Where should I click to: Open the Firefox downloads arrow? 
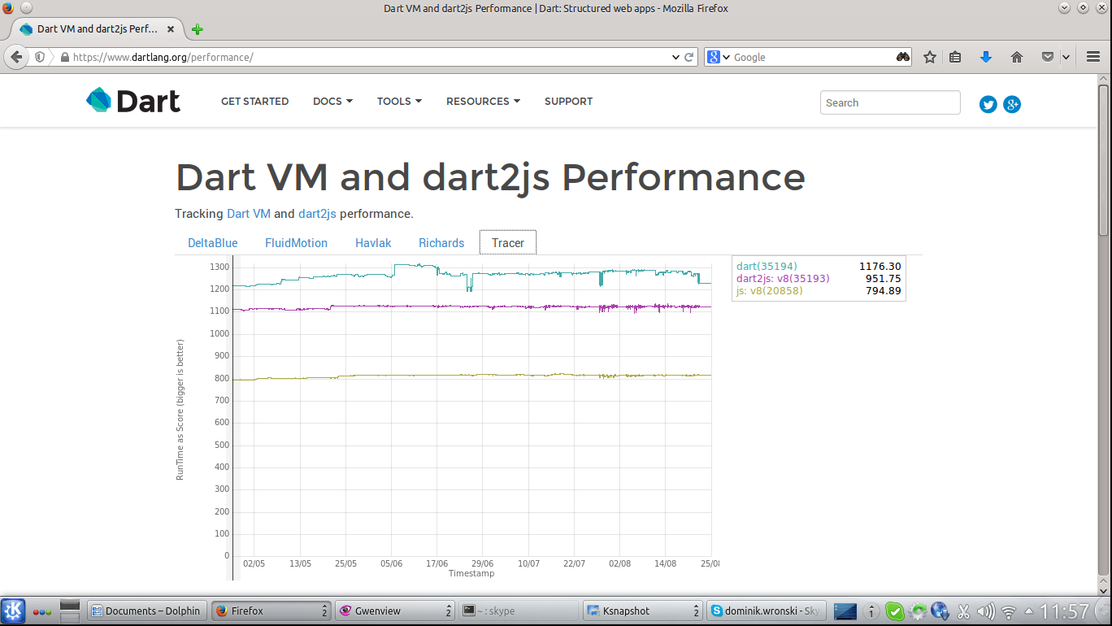pos(986,57)
